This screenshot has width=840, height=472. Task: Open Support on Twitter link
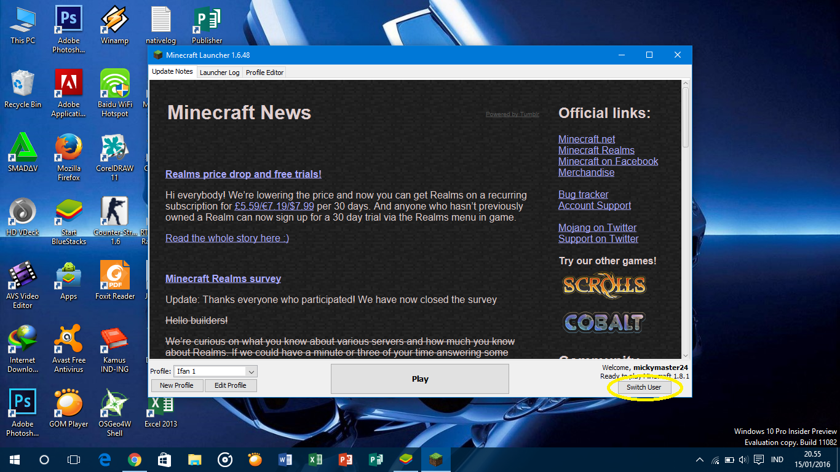(x=598, y=239)
